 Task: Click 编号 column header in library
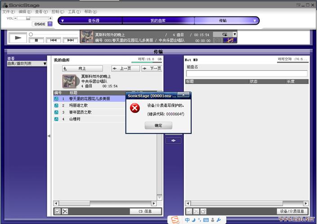[x=60, y=93]
